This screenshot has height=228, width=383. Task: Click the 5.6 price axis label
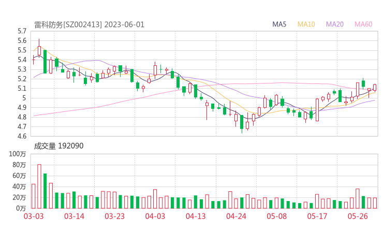tap(22, 40)
